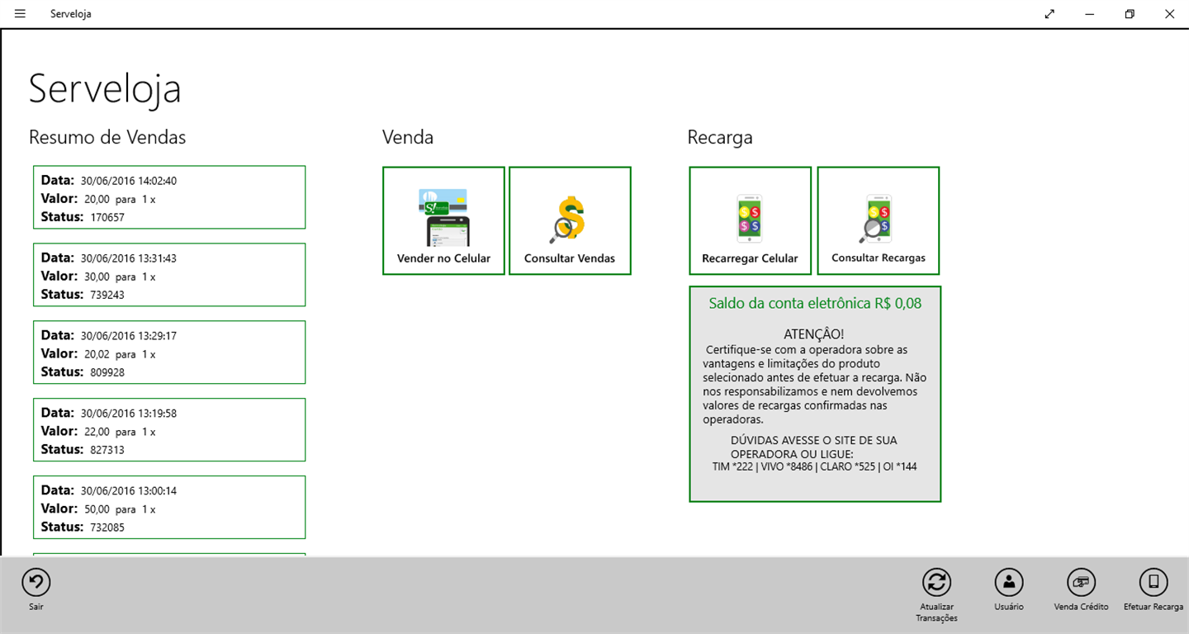Click the Resumo de Vendas heading

click(x=107, y=137)
